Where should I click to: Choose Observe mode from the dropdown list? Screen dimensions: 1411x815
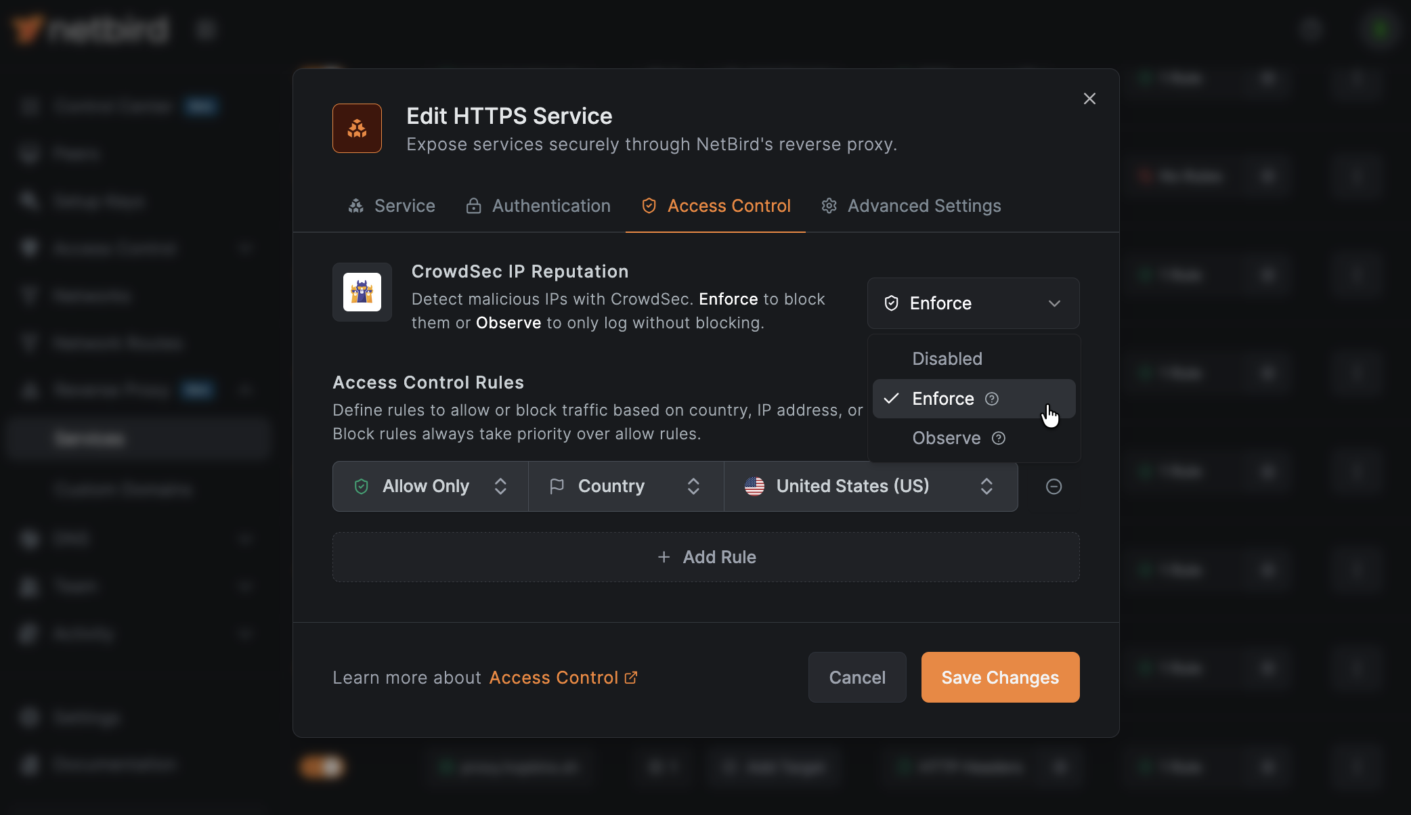click(946, 438)
